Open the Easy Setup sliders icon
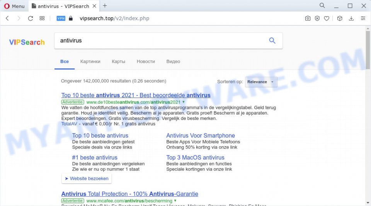Image resolution: width=371 pixels, height=206 pixels. (x=363, y=18)
